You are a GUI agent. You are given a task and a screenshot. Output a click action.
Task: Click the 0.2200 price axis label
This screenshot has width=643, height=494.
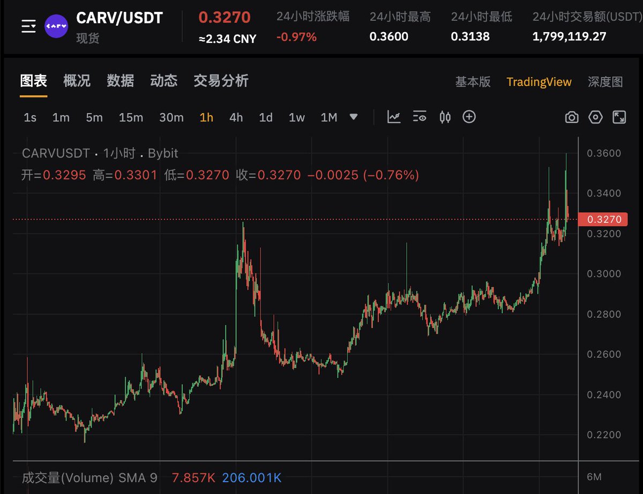point(604,435)
